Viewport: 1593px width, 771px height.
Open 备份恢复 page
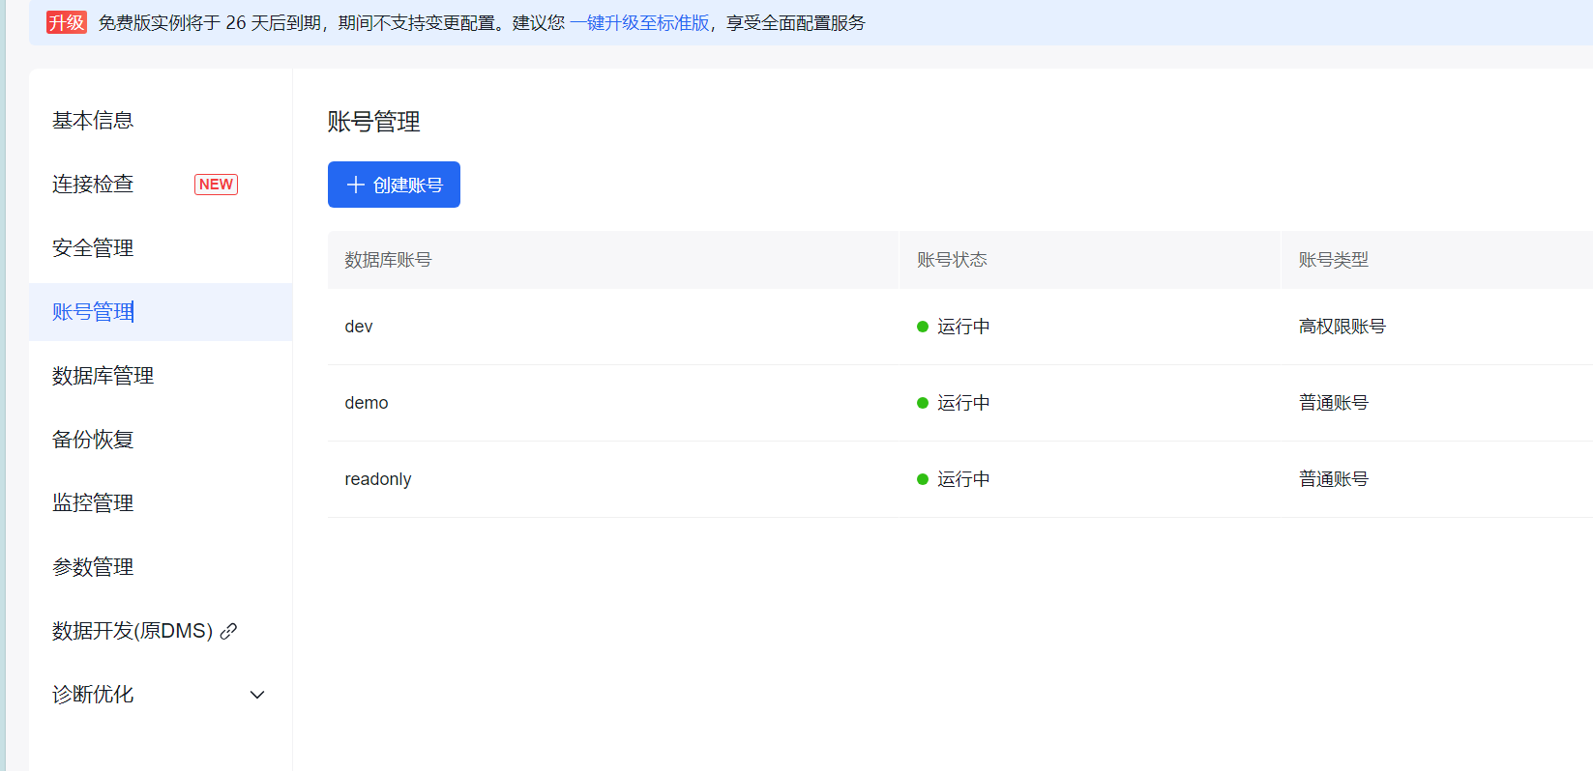93,439
